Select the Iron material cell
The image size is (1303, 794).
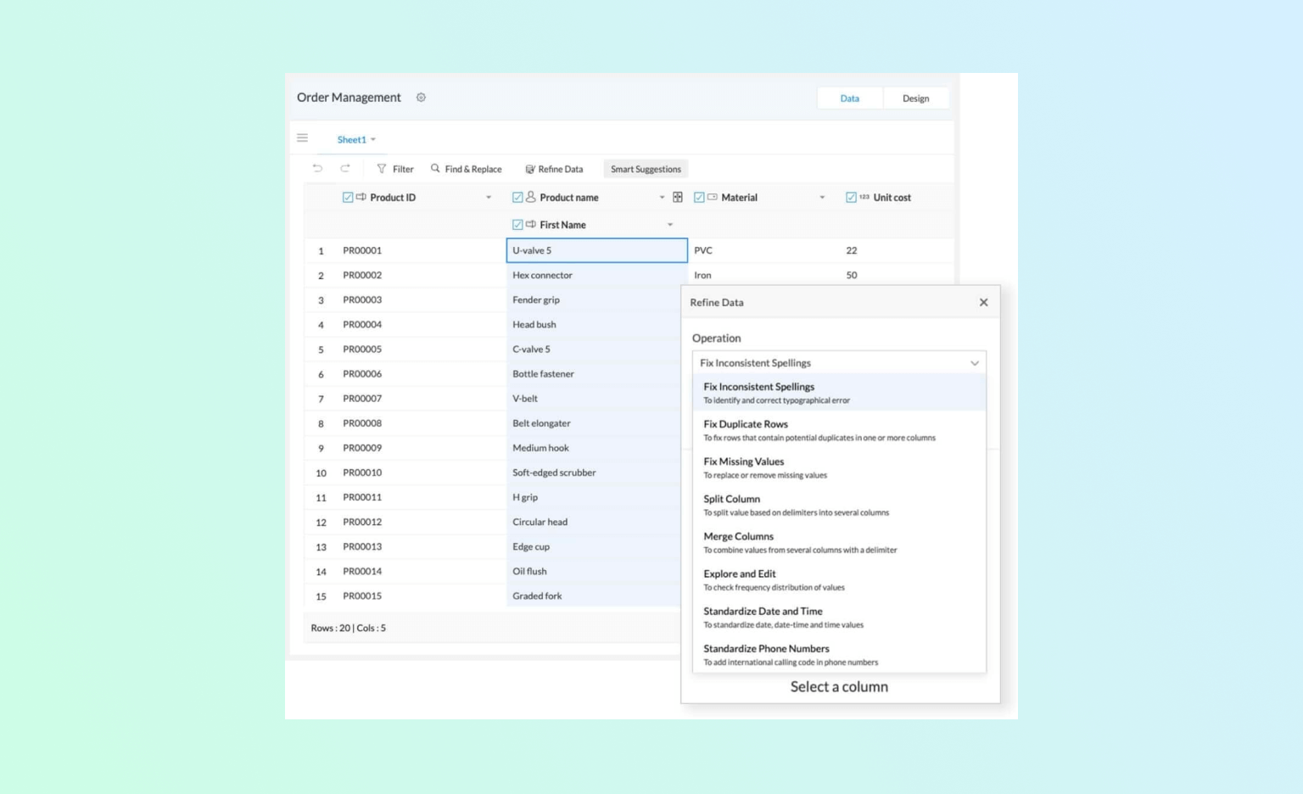click(763, 275)
